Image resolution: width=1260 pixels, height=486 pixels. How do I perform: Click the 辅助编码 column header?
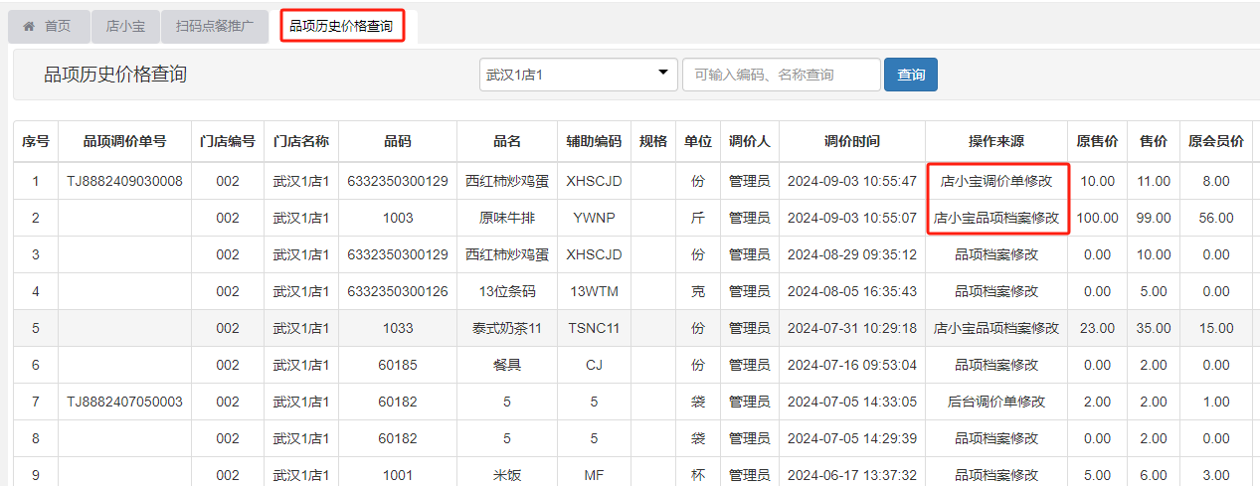594,141
